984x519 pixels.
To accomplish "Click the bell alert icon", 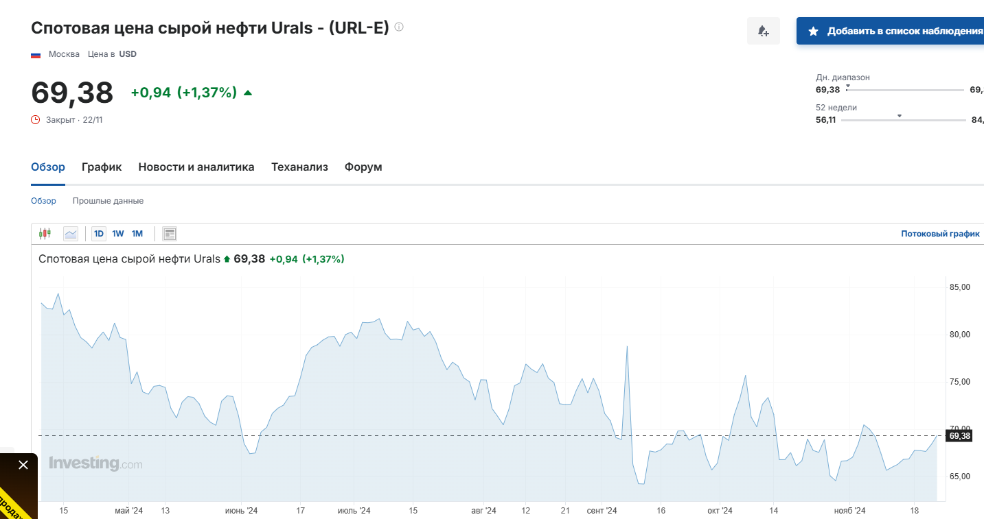I will (x=763, y=31).
